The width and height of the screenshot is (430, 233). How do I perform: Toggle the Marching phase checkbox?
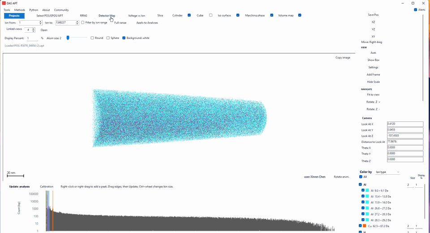272,15
